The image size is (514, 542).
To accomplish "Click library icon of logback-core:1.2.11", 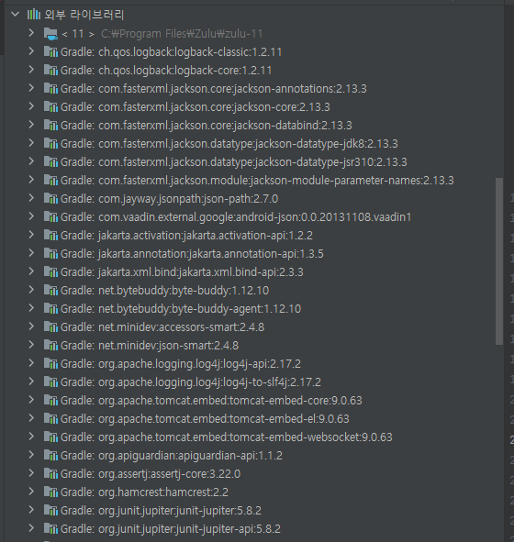I will coord(50,71).
